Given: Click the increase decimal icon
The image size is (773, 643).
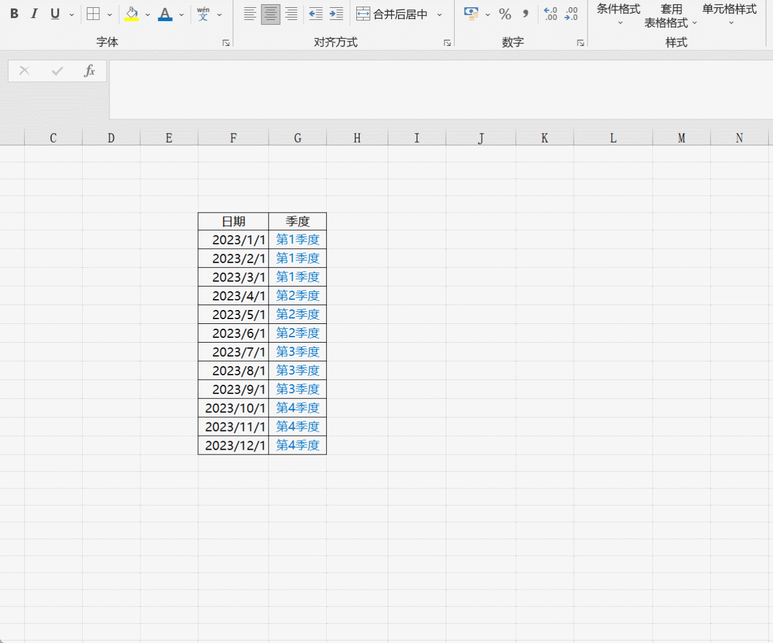Looking at the screenshot, I should [x=551, y=14].
